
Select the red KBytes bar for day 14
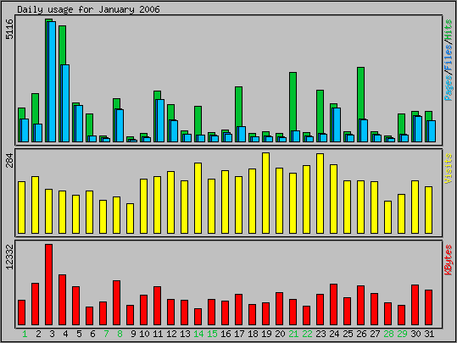(198, 317)
